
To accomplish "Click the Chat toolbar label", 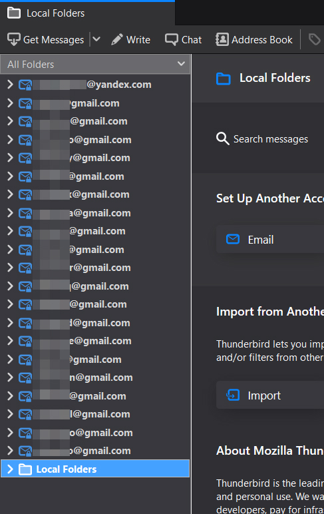I will (x=192, y=40).
